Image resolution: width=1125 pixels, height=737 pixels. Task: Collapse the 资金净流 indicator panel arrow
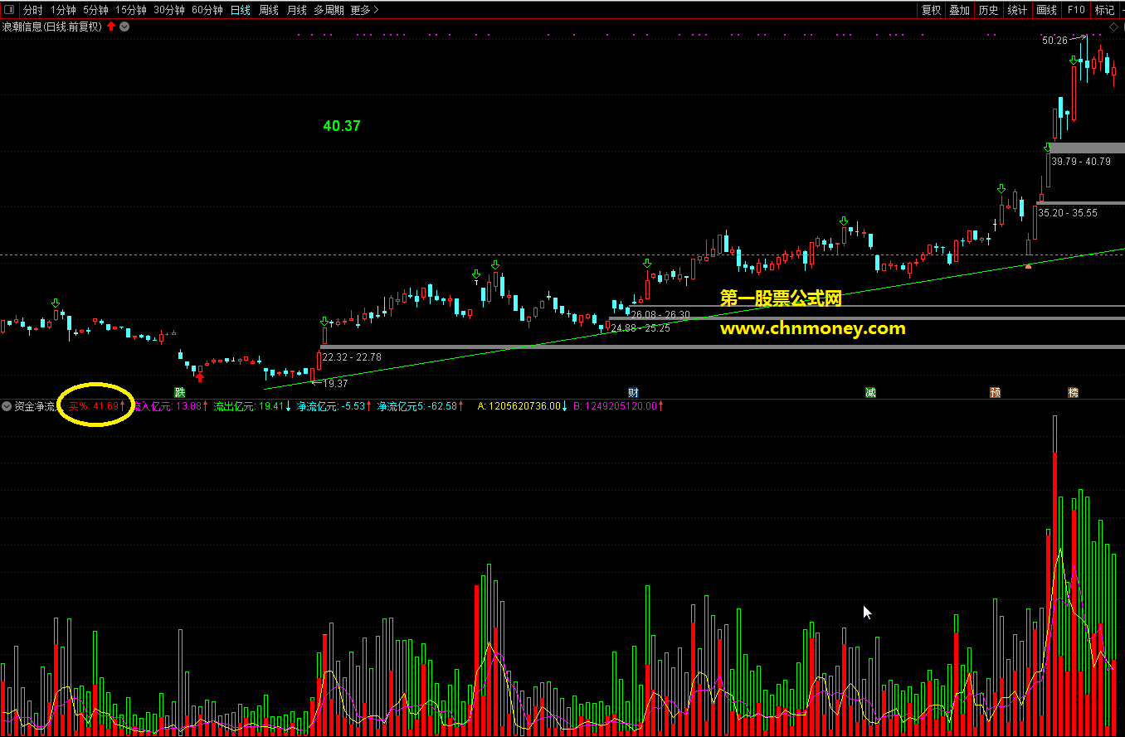coord(7,406)
